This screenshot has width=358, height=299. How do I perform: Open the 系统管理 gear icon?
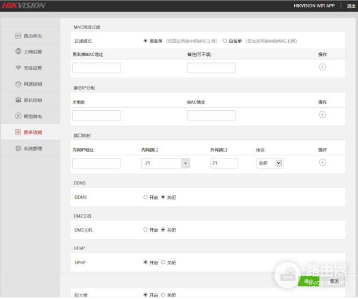coord(18,148)
